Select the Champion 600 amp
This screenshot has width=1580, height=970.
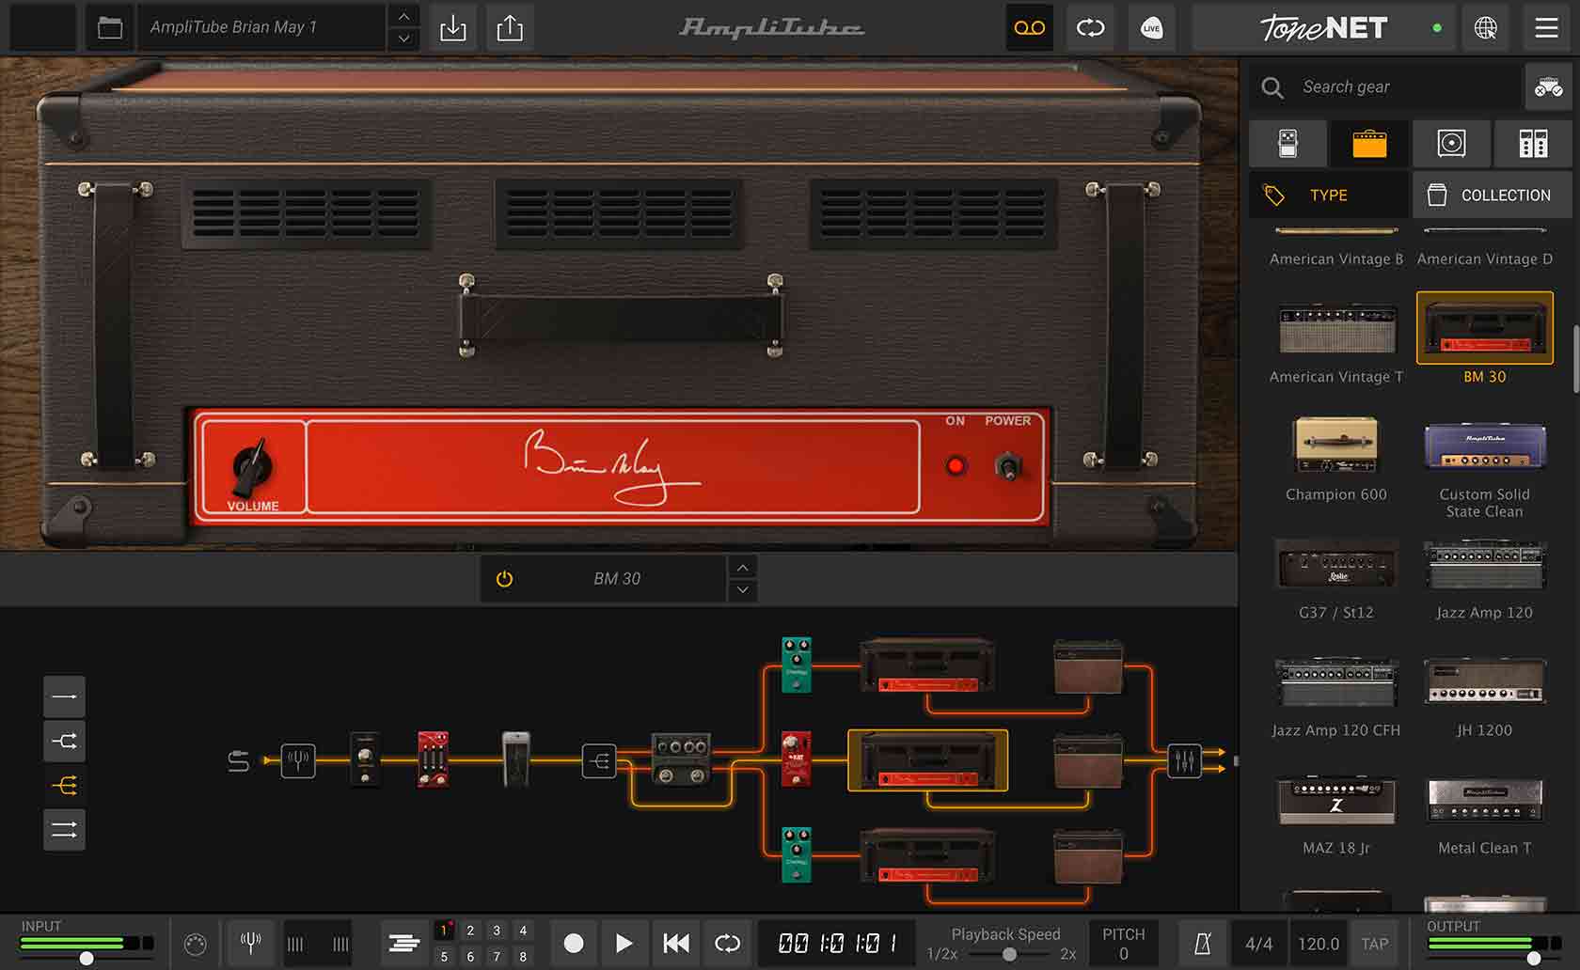click(1335, 458)
